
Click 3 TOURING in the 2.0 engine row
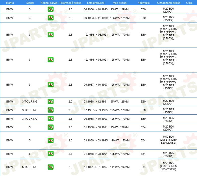click(30, 102)
